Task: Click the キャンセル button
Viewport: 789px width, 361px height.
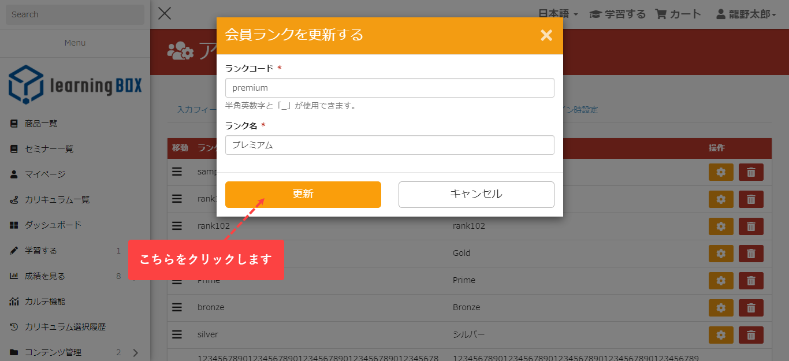Action: pos(476,194)
